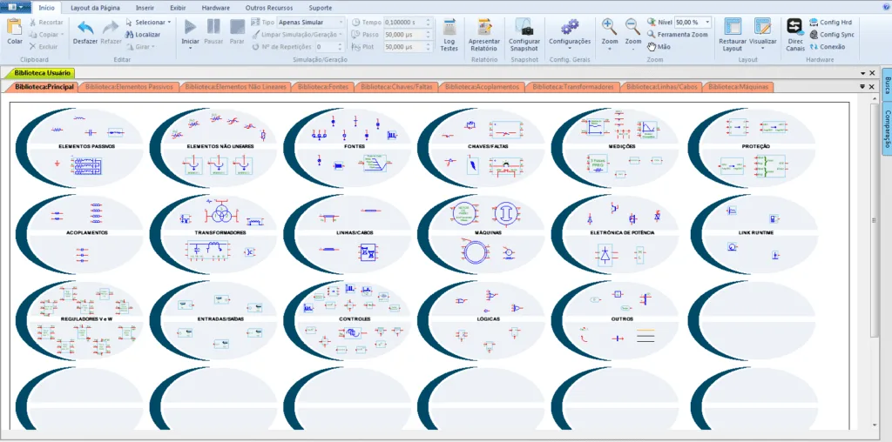The image size is (892, 442).
Task: Click the Zoom in magnifier
Action: [609, 27]
